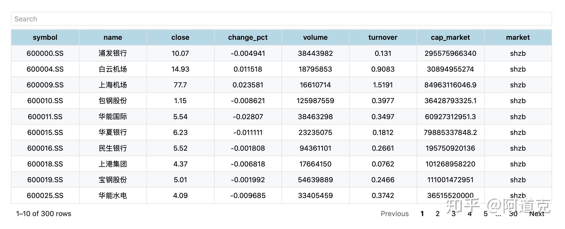
Task: Click the Search input field
Action: [281, 19]
